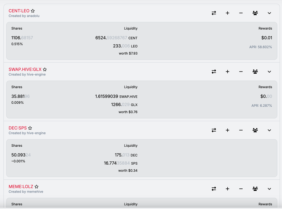282x209 pixels.
Task: Show SWAP.HIVE:GLX liquidity providers icon
Action: (x=255, y=71)
